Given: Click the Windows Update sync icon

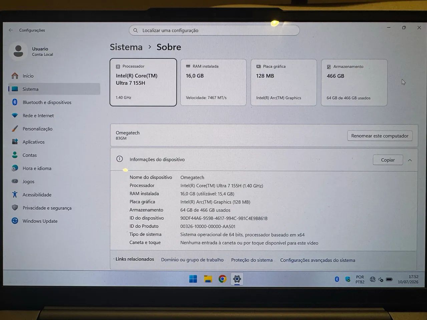Looking at the screenshot, I should 15,221.
